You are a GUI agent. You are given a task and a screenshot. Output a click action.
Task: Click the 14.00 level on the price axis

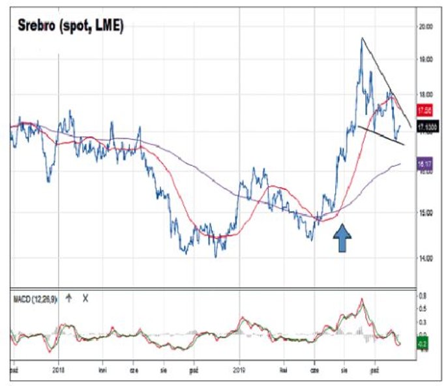click(x=426, y=259)
